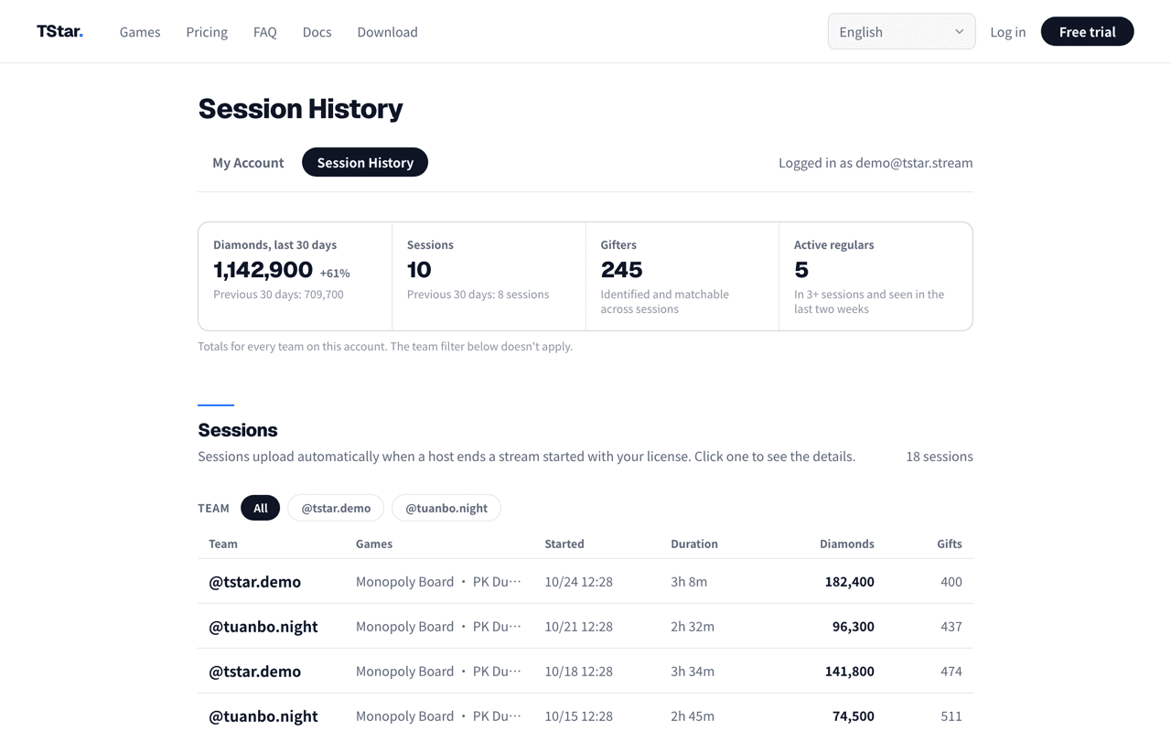Click the +61% change indicator
Screen dimensions: 1171x732
[x=335, y=273]
